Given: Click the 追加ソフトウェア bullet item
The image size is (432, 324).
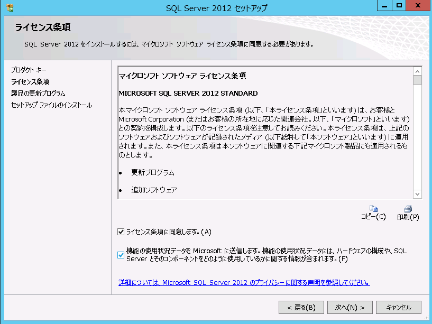Looking at the screenshot, I should (154, 190).
